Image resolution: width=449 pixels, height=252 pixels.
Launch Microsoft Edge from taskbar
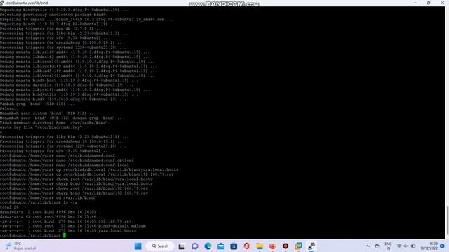pyautogui.click(x=208, y=246)
